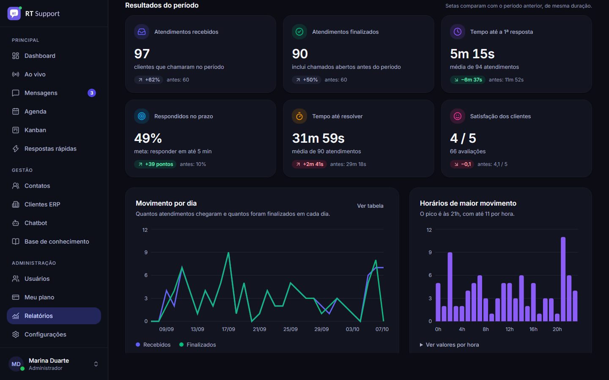Click the Movimento por dia heading
Screen dimensions: 609x380
tap(166, 203)
